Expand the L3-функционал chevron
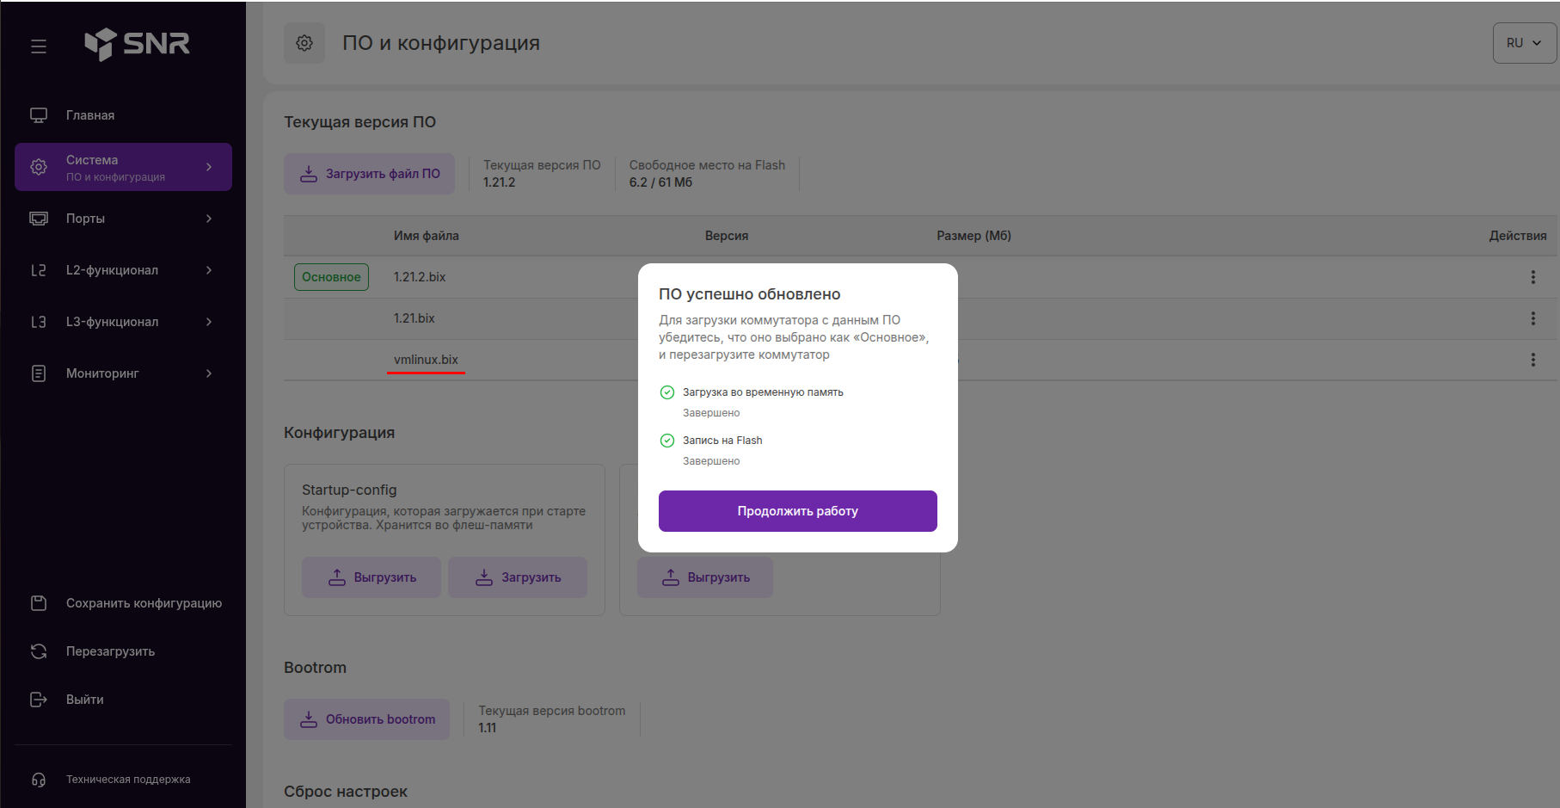 click(x=209, y=322)
